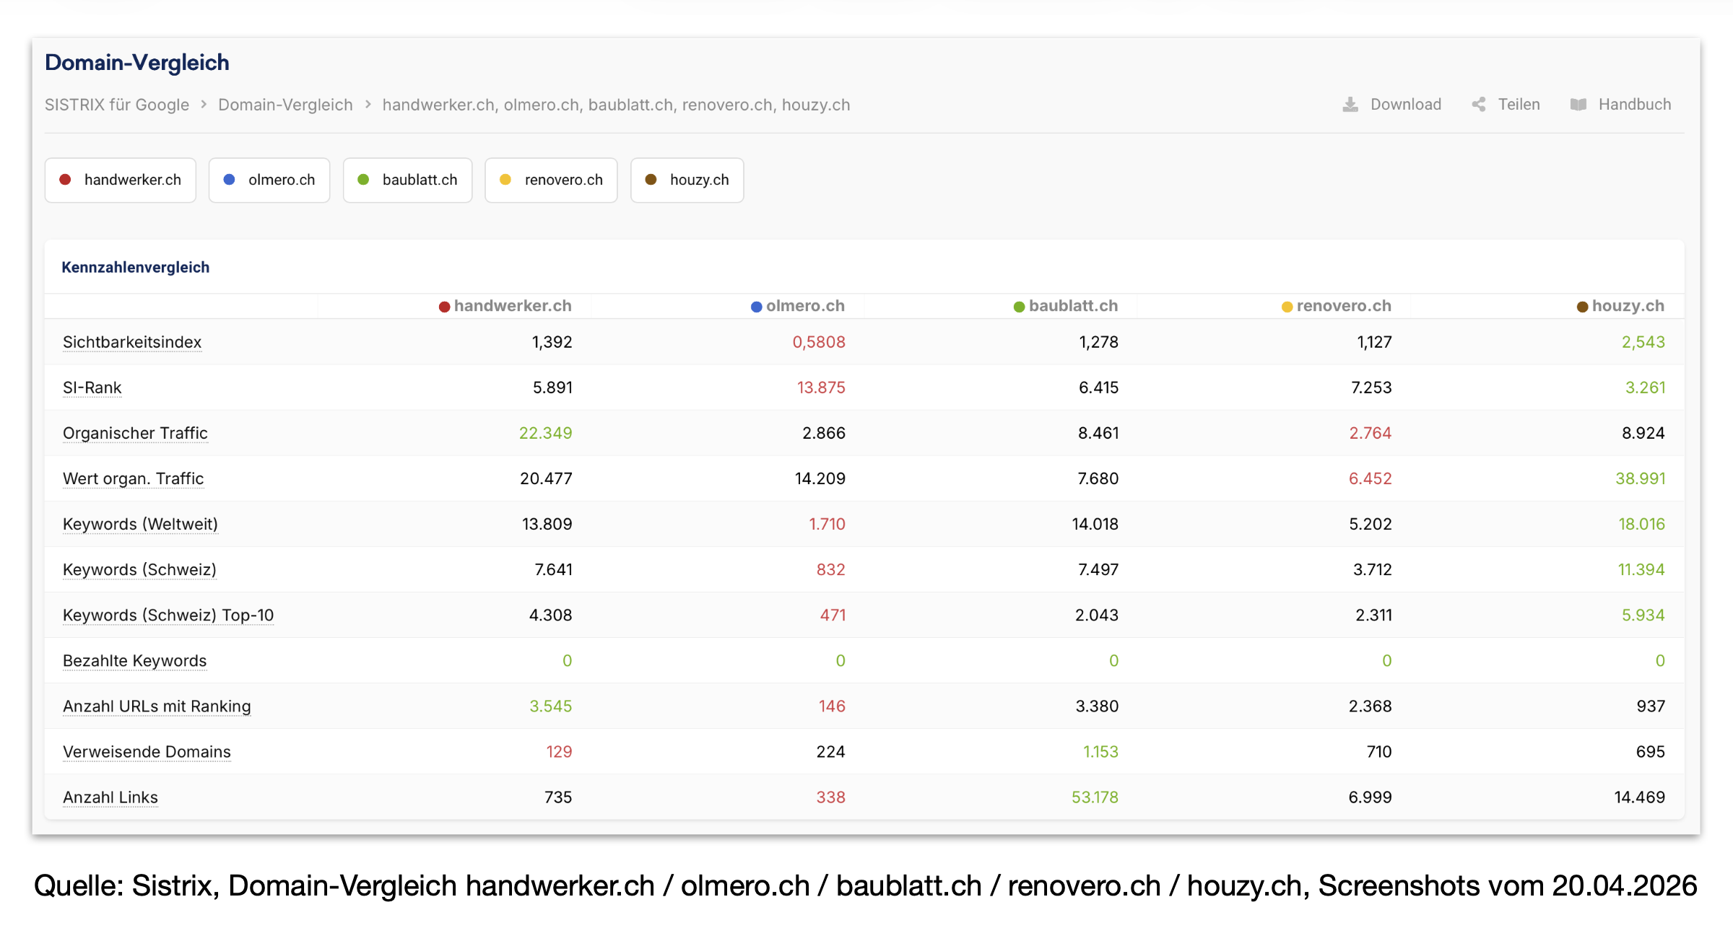Image resolution: width=1733 pixels, height=928 pixels.
Task: Toggle the olmero.ch domain chip
Action: (269, 180)
